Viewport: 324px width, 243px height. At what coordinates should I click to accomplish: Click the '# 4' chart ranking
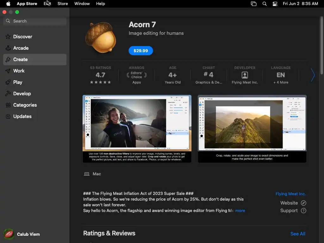pos(209,75)
